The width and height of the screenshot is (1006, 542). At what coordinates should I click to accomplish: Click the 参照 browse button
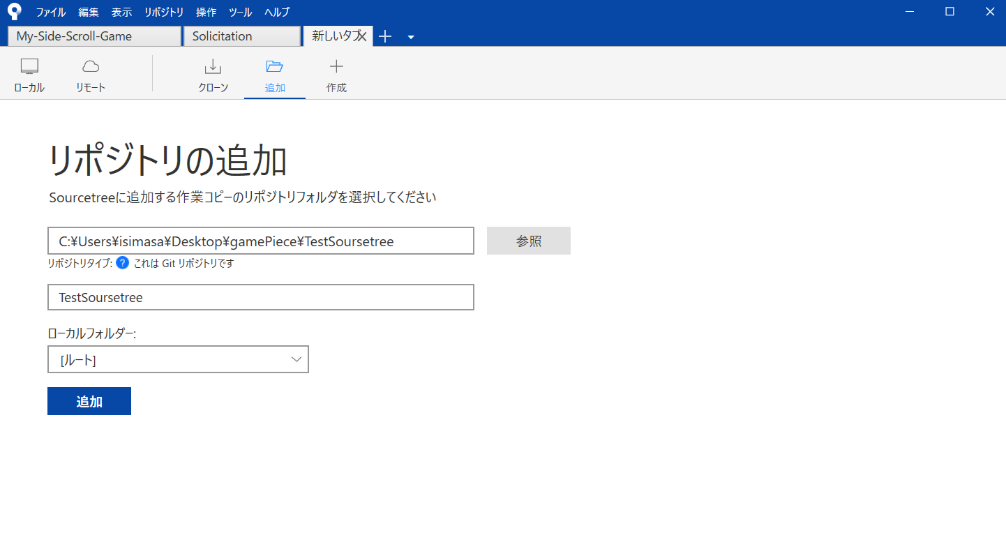[529, 241]
